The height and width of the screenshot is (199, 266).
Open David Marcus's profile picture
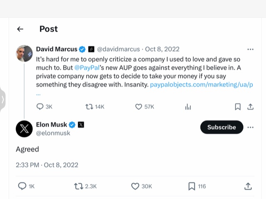(24, 54)
